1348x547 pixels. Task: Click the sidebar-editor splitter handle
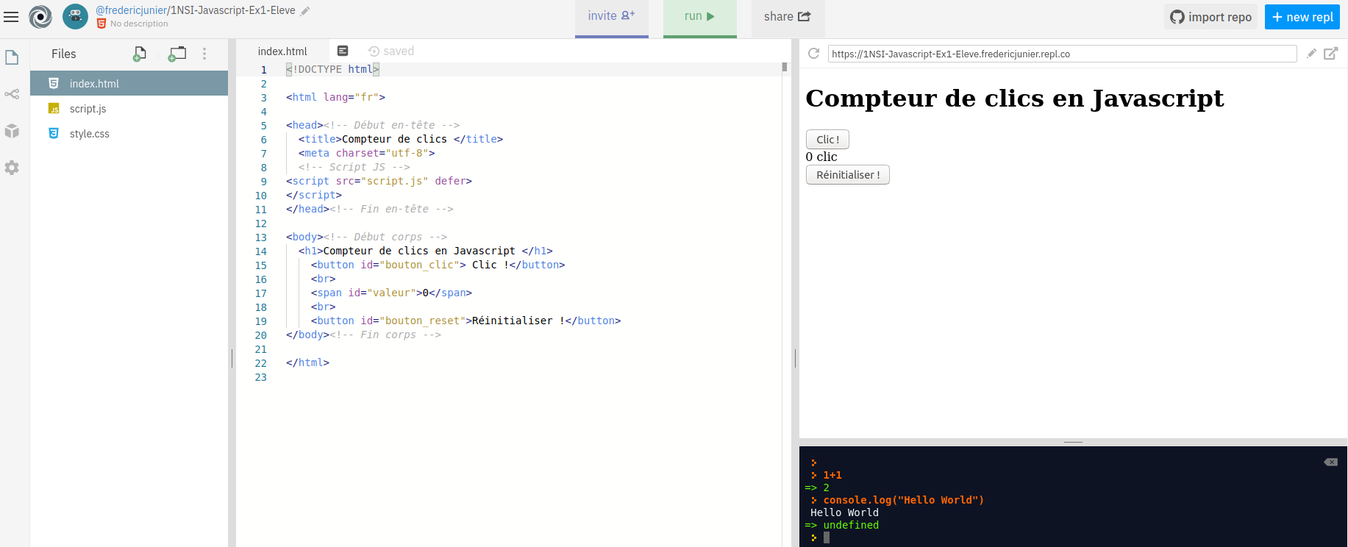pos(232,359)
